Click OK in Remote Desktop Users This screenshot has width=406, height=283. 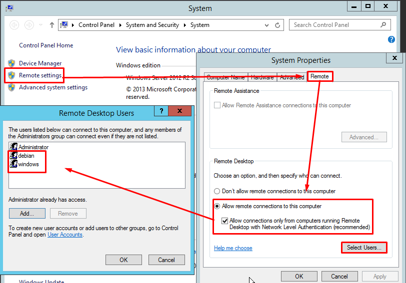(124, 260)
